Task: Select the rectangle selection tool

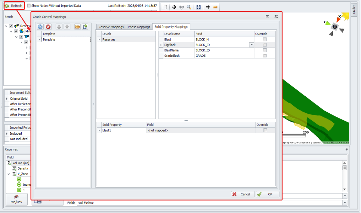Action: coord(165,7)
